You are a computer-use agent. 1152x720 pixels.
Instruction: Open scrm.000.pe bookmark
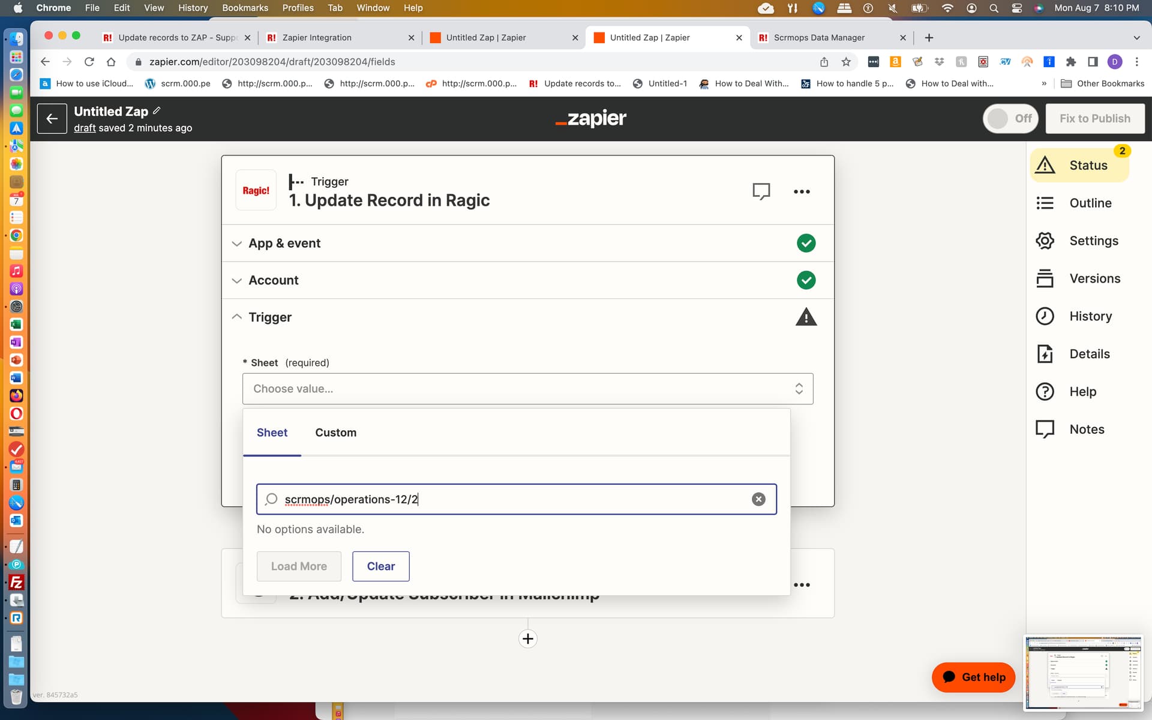pos(178,83)
